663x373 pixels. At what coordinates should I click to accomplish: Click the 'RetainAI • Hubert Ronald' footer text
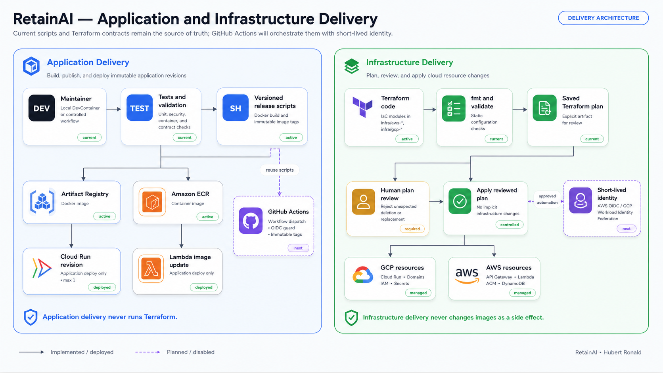(x=608, y=352)
